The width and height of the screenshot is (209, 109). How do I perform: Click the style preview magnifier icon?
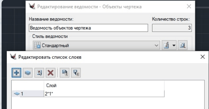[x=182, y=45]
